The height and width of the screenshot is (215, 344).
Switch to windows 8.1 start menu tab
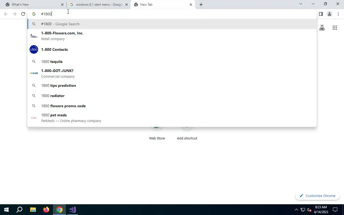coord(99,5)
